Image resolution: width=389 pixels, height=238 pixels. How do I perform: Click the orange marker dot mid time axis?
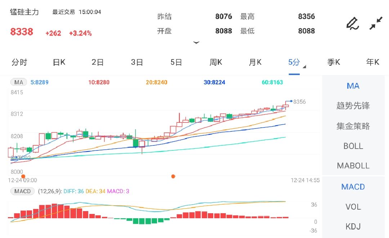(173, 176)
